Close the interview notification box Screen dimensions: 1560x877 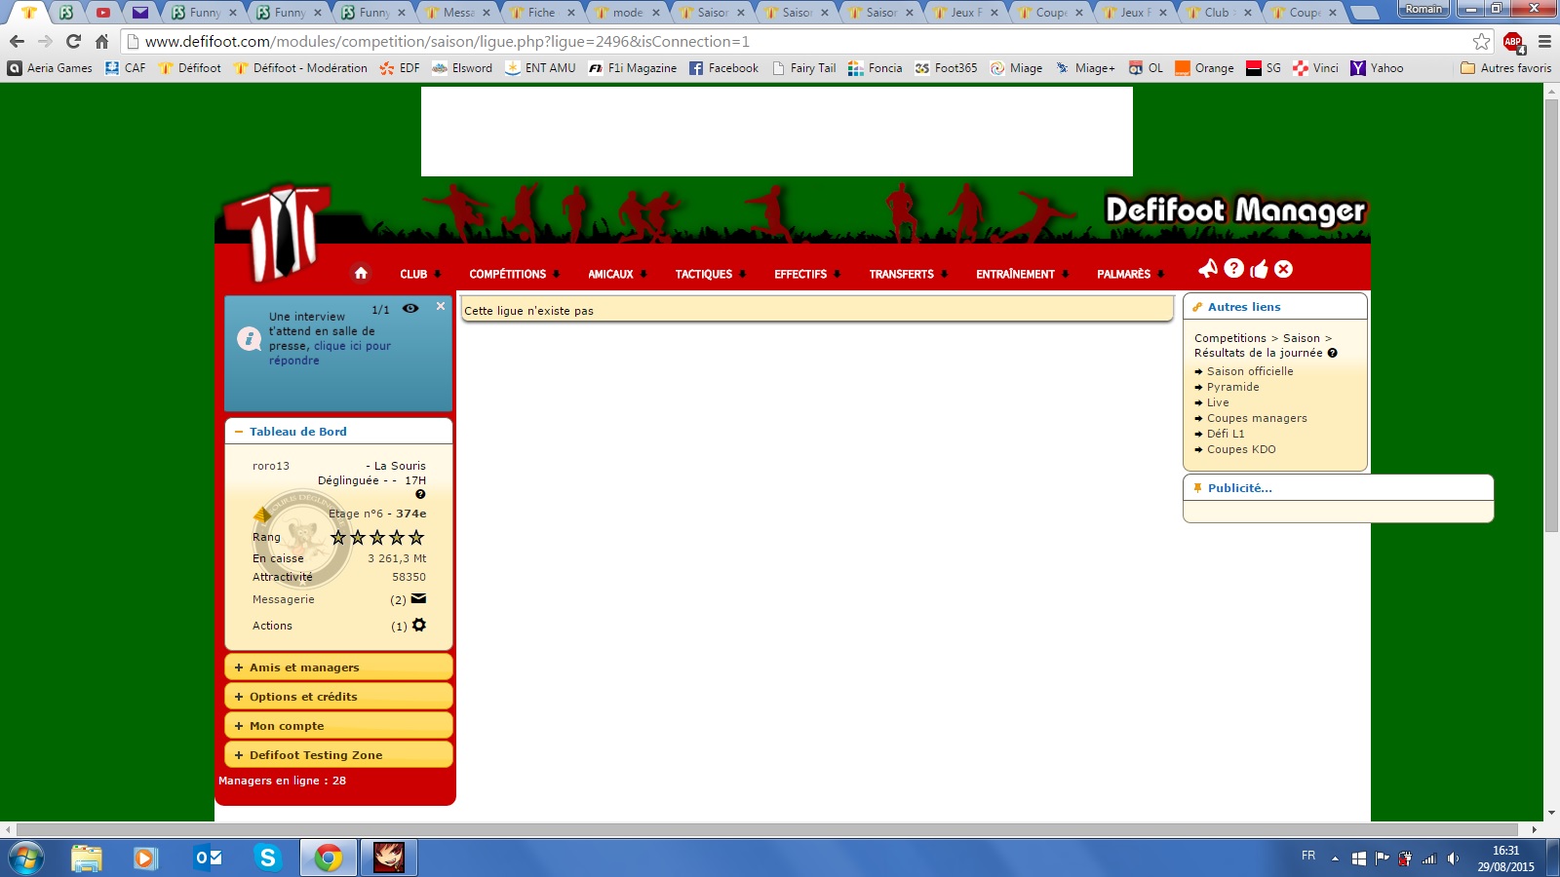(x=441, y=306)
